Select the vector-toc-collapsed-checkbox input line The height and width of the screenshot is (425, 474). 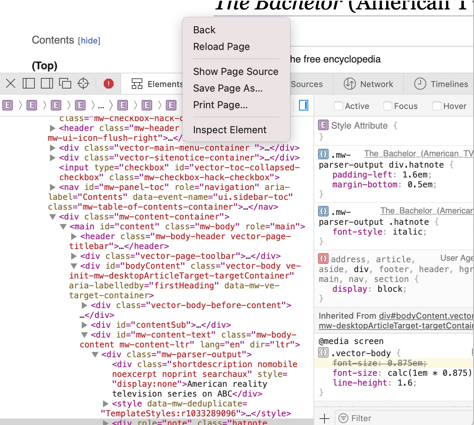(x=179, y=172)
